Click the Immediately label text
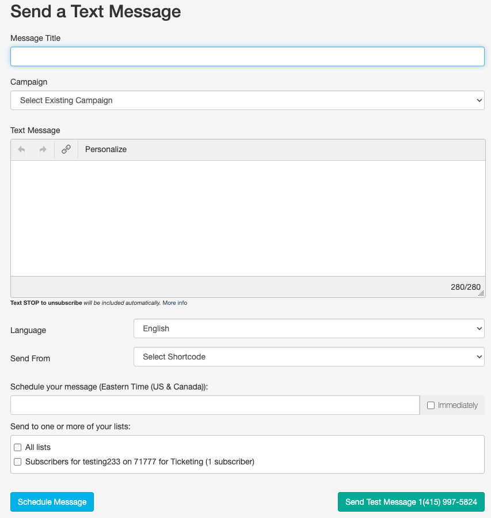 point(458,406)
